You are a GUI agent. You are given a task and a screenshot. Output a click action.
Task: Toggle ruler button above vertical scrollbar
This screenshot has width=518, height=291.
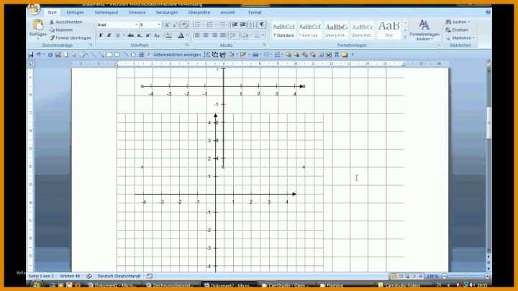(x=489, y=63)
